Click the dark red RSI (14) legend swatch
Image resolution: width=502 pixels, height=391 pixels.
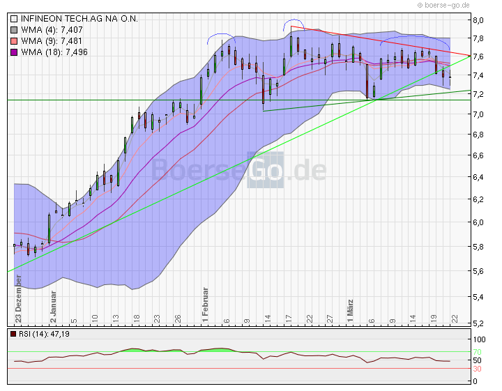click(x=13, y=334)
